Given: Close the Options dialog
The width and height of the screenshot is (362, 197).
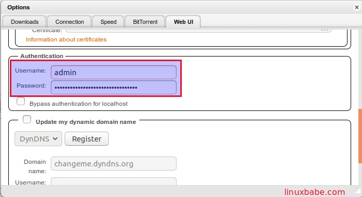Looking at the screenshot, I should (x=357, y=7).
